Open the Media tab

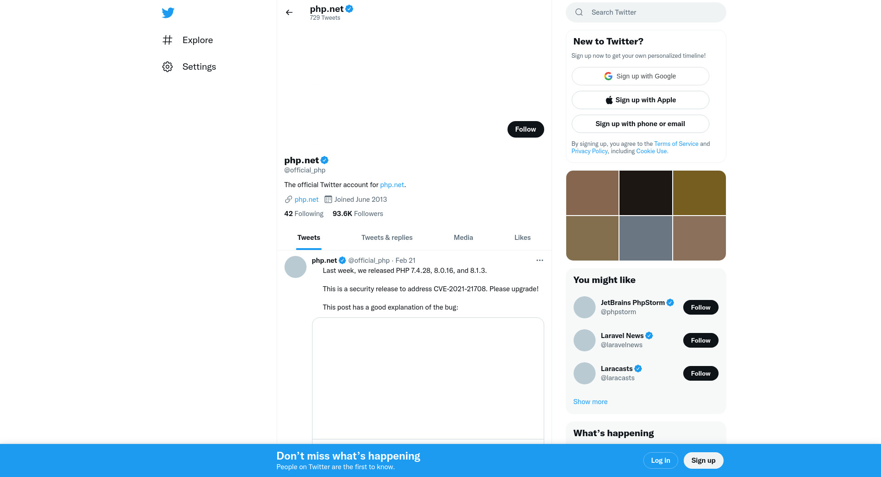(463, 238)
